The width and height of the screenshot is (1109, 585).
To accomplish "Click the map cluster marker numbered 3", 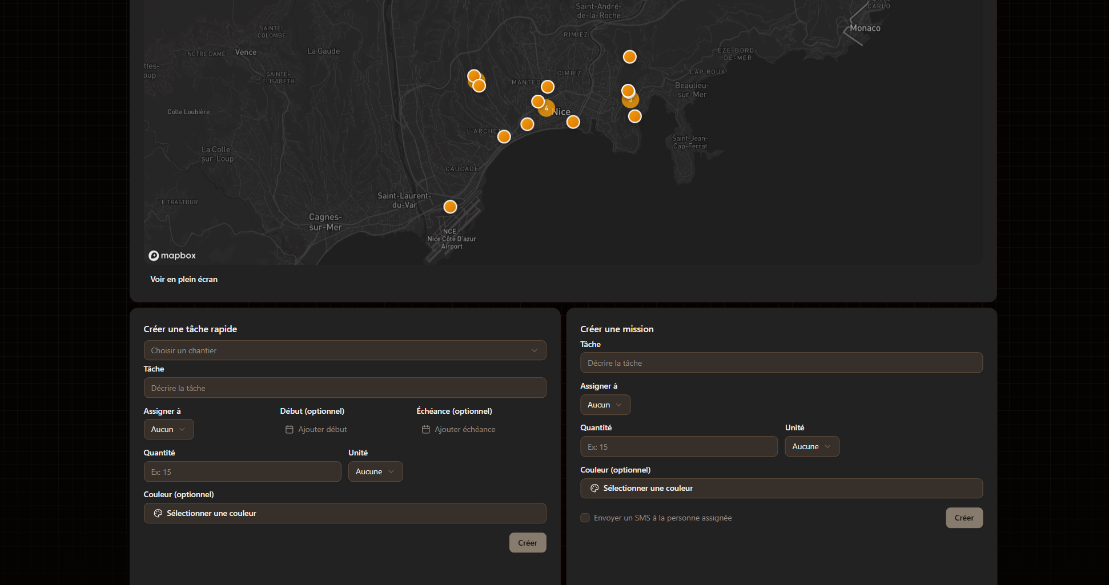I will point(630,100).
